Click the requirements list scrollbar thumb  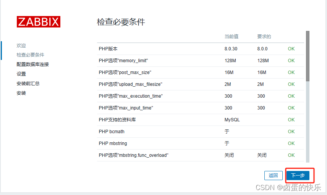click(x=308, y=56)
